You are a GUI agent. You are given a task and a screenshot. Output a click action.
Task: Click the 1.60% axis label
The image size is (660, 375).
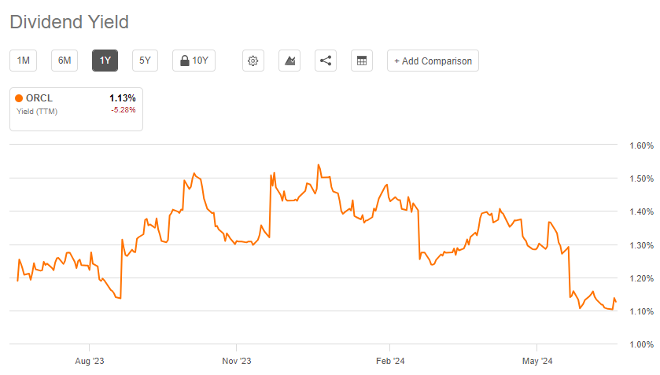[641, 145]
